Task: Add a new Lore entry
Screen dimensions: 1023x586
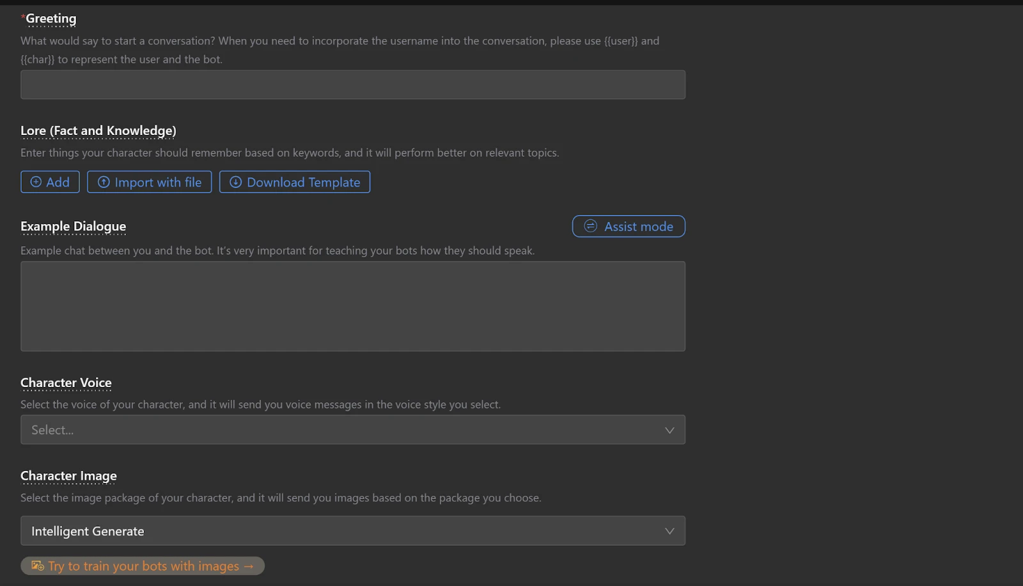Action: click(49, 182)
